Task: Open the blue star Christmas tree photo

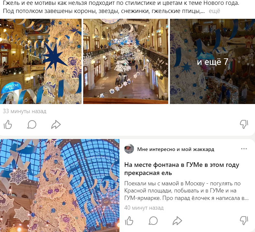Action: pos(41,61)
